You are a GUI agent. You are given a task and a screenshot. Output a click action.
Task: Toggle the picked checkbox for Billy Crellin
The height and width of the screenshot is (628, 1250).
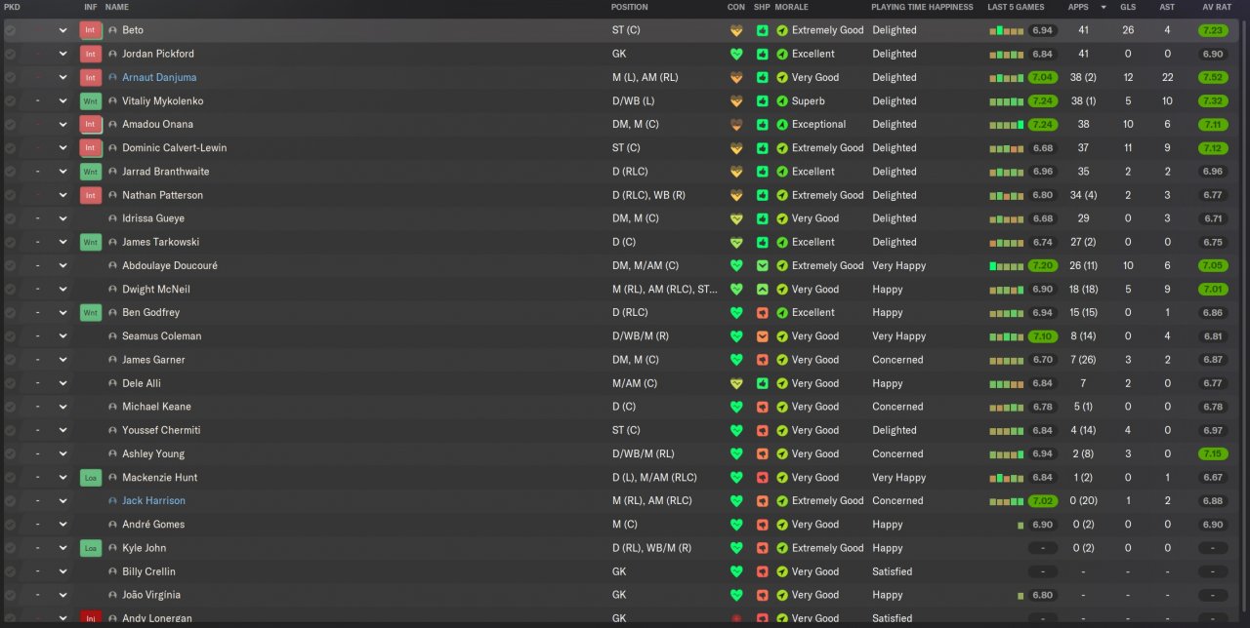pos(10,571)
